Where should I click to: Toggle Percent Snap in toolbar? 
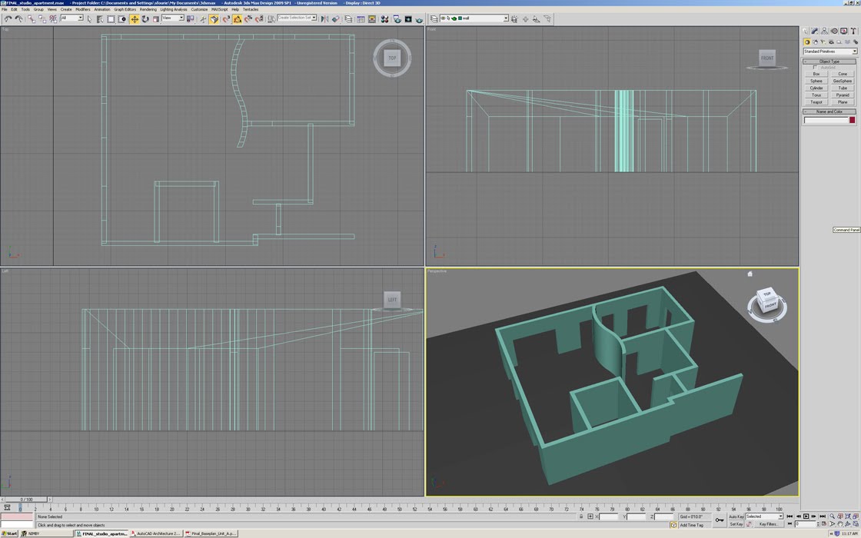pyautogui.click(x=248, y=19)
